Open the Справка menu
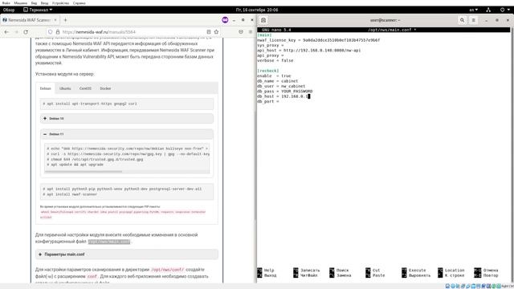This screenshot has width=514, height=289. (79, 3)
